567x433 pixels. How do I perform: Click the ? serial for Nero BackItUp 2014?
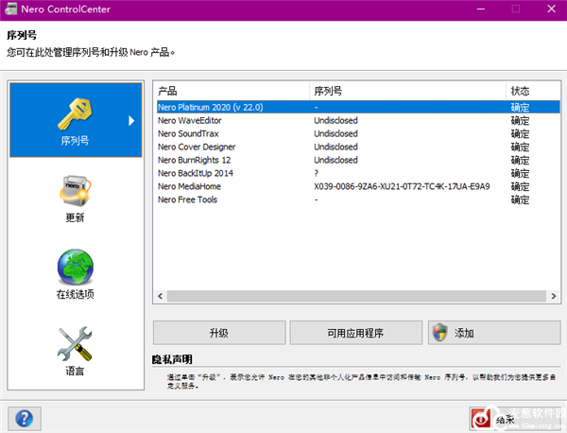[x=317, y=173]
